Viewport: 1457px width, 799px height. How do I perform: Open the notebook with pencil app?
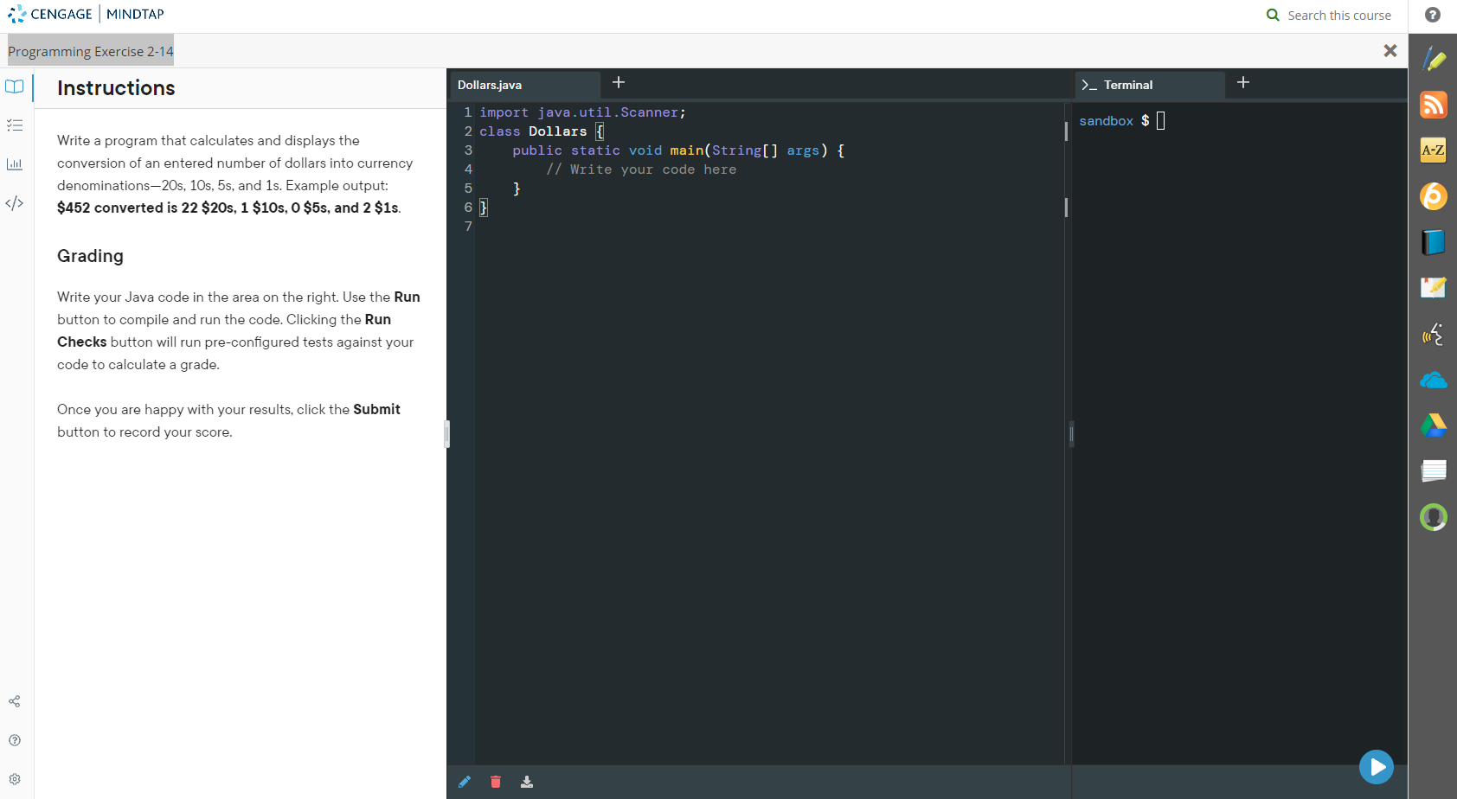click(x=1434, y=288)
